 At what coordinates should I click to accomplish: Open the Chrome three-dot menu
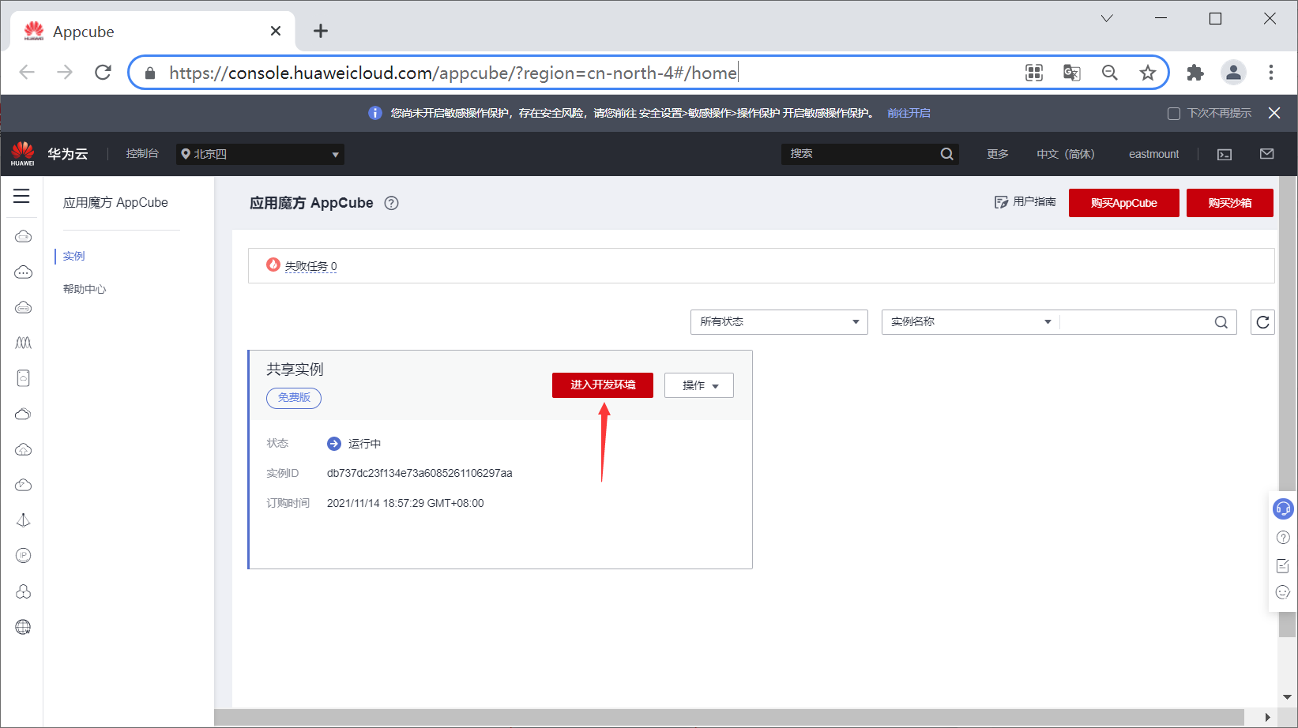pos(1271,73)
